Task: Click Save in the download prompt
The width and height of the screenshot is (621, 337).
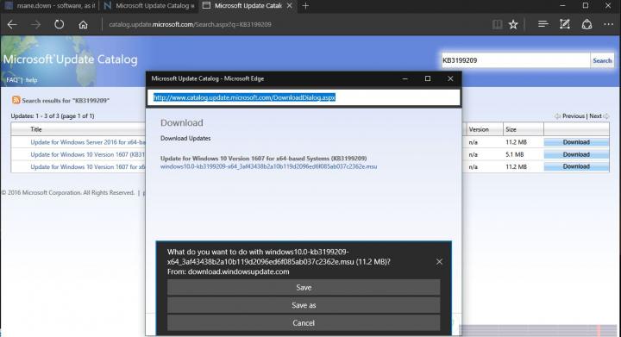Action: (x=304, y=288)
